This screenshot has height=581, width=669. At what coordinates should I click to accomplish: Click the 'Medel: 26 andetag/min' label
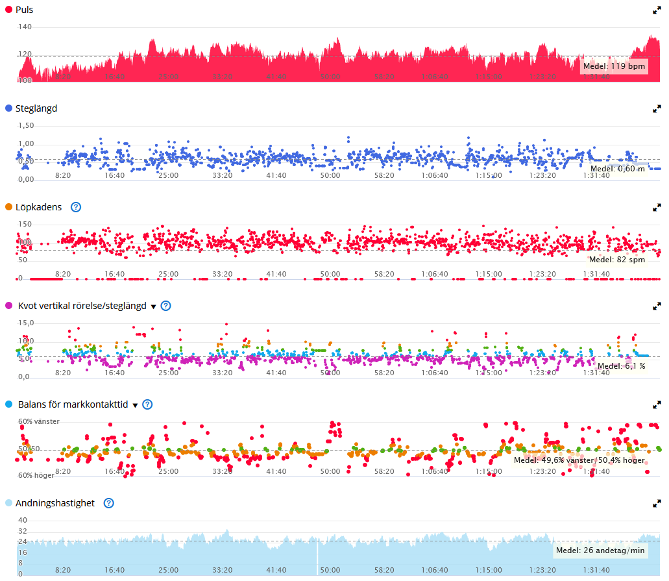coord(600,550)
